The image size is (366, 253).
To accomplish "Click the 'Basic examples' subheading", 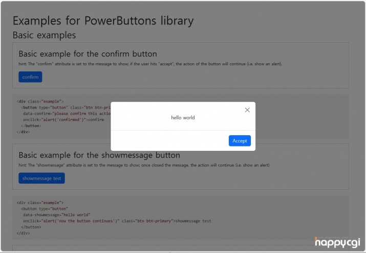I will 44,35.
